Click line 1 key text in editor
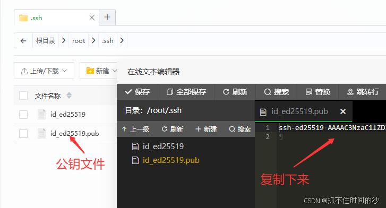The image size is (386, 208). pos(332,127)
